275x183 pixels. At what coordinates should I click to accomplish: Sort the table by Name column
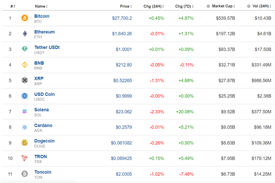(x=41, y=6)
